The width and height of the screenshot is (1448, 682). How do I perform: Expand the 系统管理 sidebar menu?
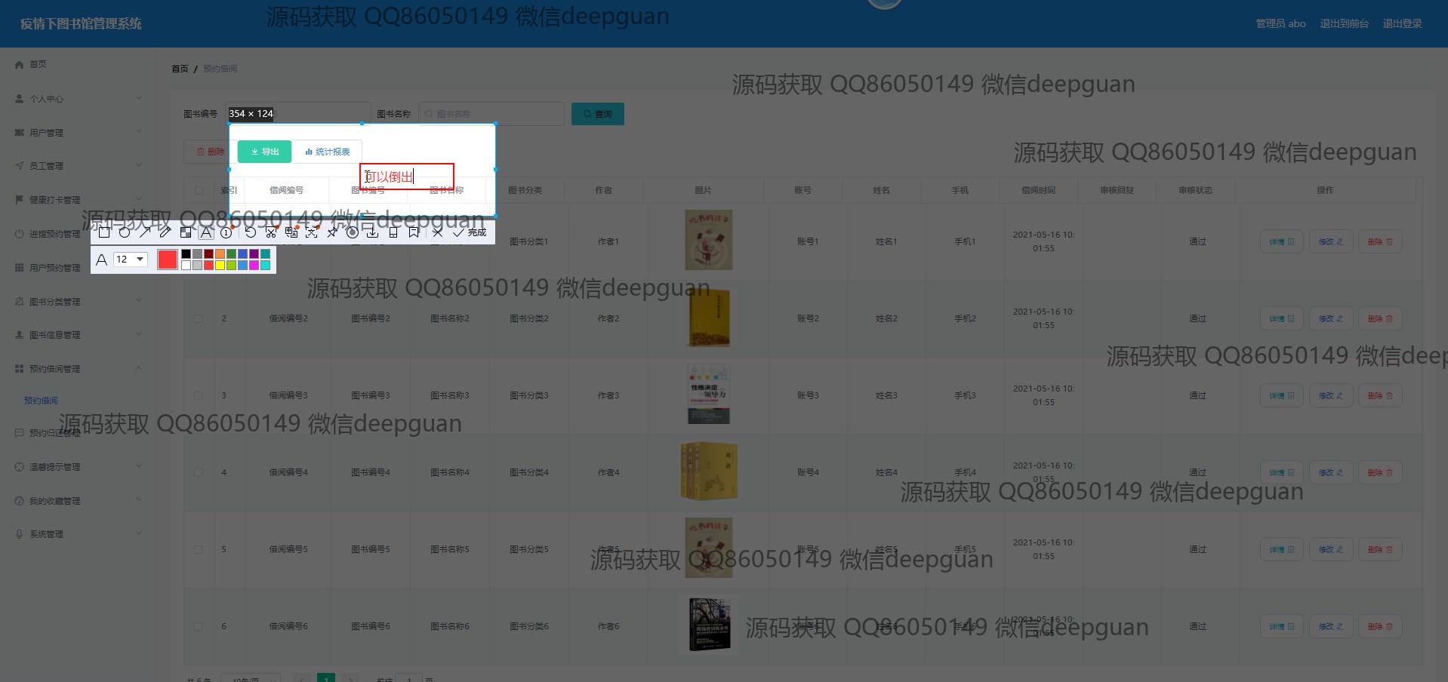pos(75,534)
